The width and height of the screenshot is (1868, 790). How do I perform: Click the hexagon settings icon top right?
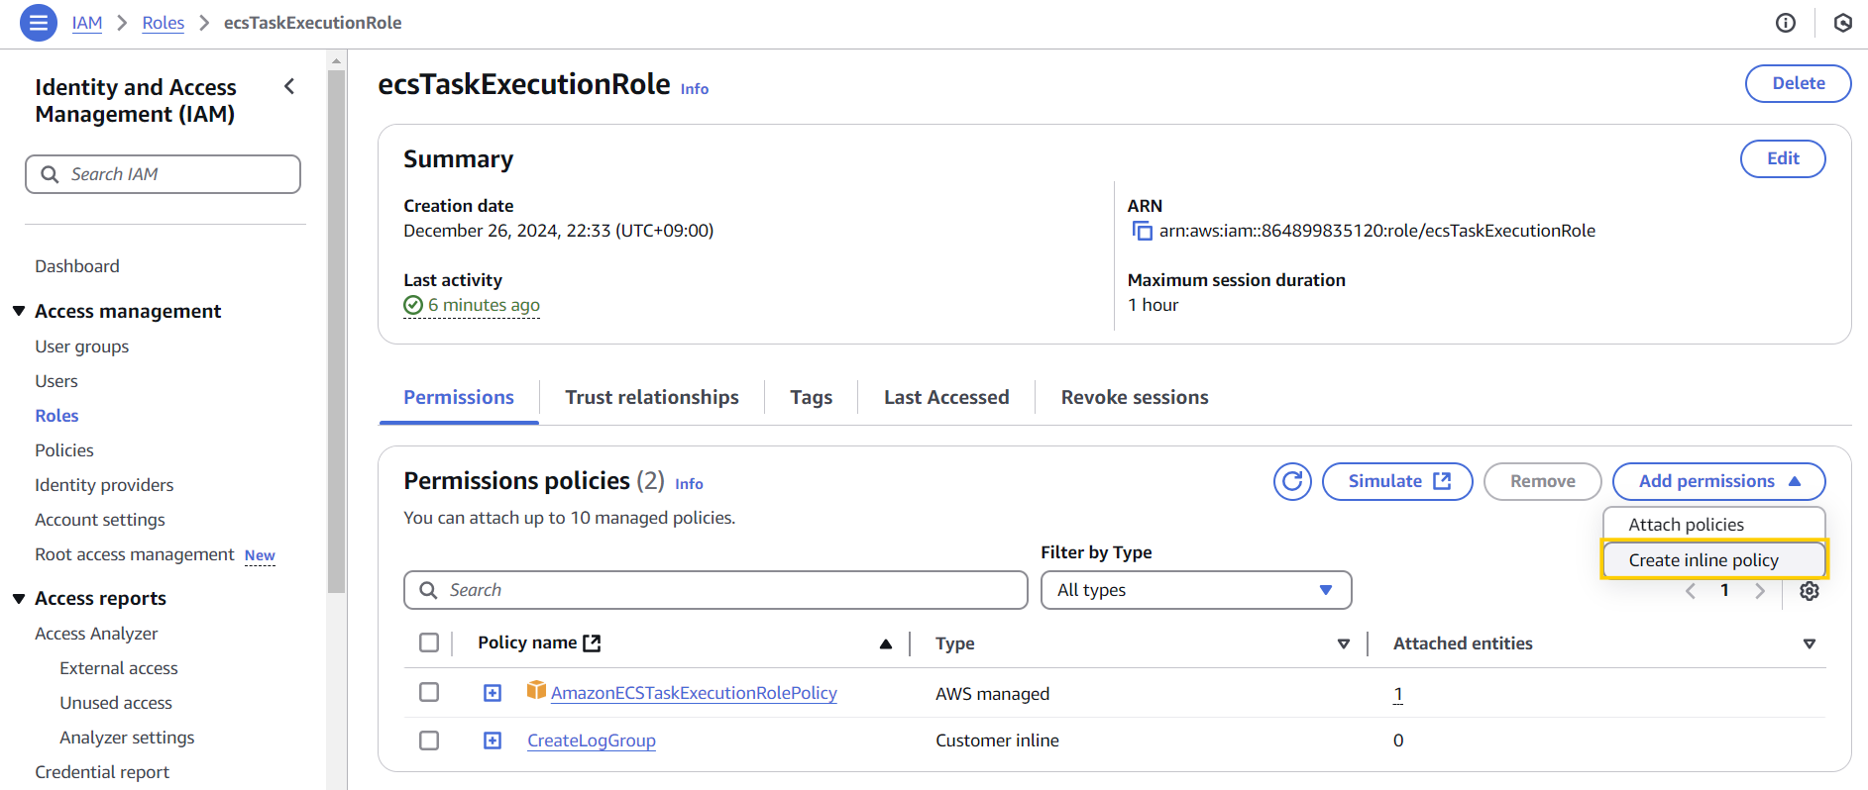pos(1842,23)
